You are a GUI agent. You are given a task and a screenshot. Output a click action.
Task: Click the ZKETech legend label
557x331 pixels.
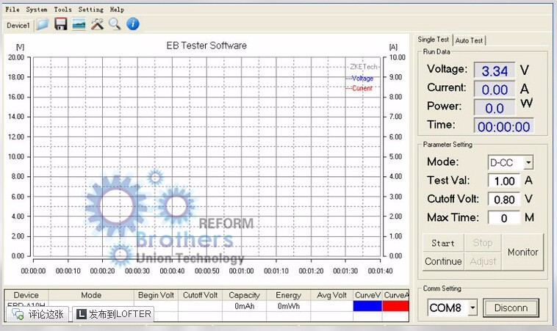(x=362, y=67)
